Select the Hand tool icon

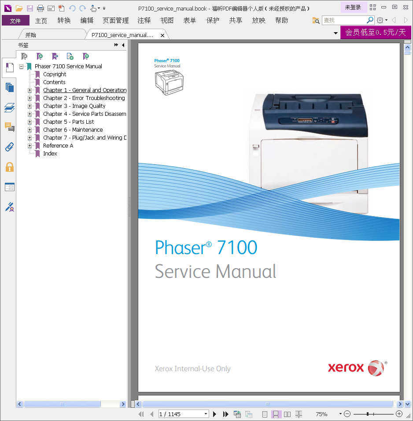coord(93,8)
